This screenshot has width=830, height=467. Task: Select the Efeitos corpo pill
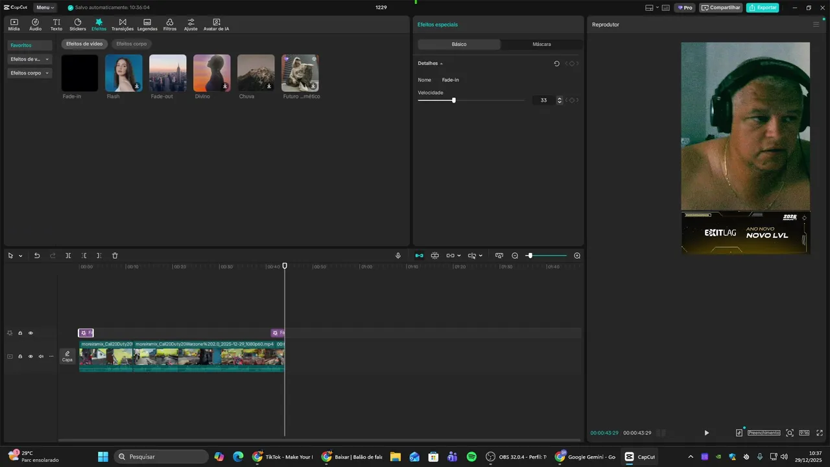pos(132,44)
